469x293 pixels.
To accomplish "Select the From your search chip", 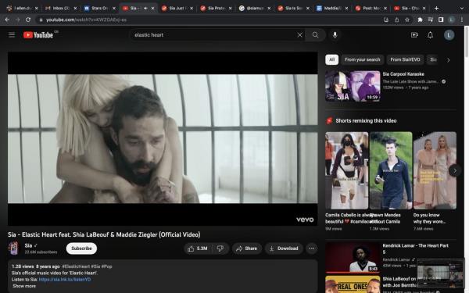I will (362, 60).
